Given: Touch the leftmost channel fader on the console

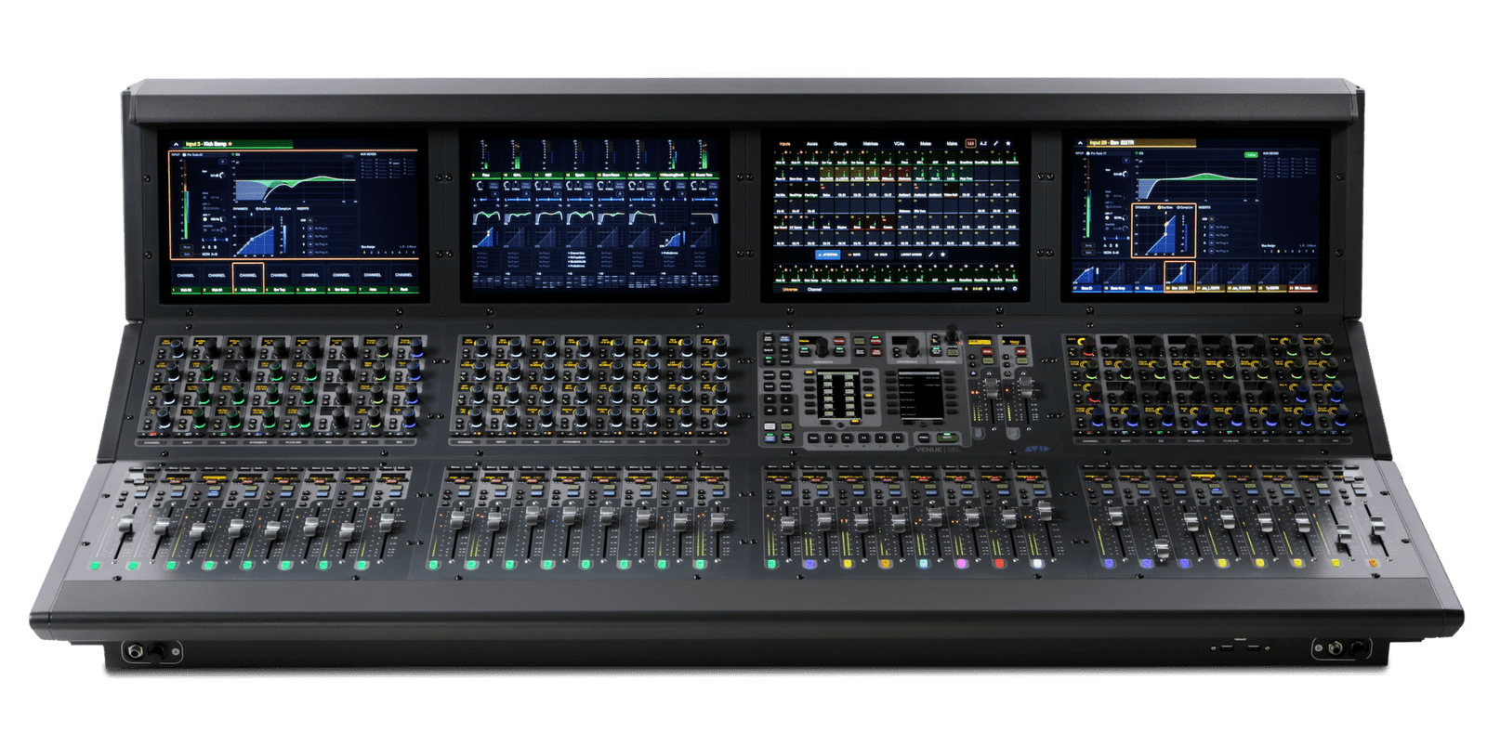Looking at the screenshot, I should click(x=125, y=522).
